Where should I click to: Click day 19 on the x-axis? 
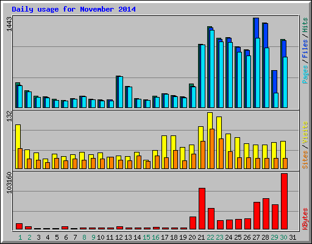point(183,237)
